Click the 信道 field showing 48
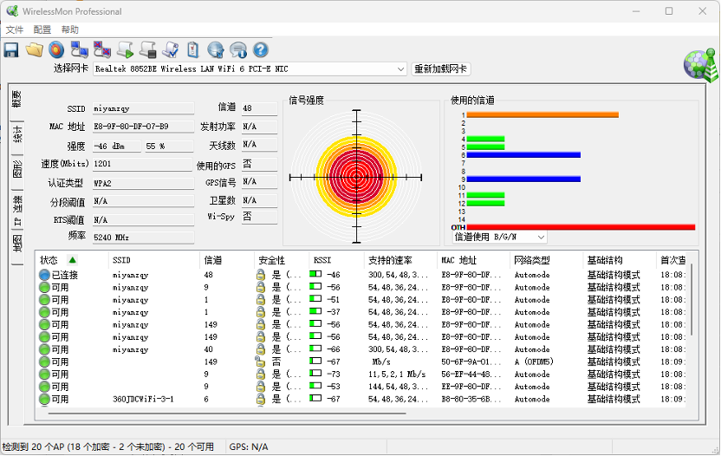This screenshot has height=456, width=721. pos(259,108)
